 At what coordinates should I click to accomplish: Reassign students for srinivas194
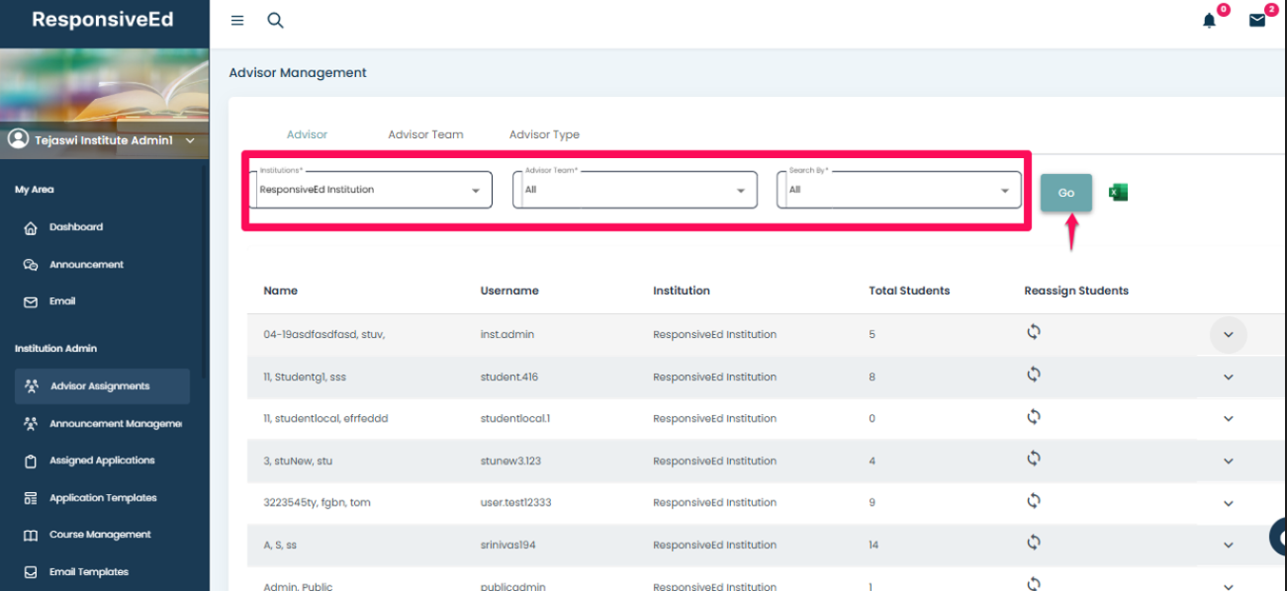pos(1034,543)
